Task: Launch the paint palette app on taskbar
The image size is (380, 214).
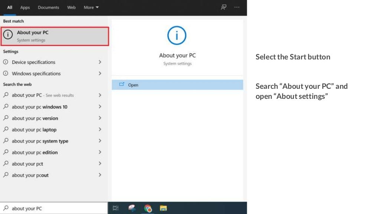Action: tap(132, 208)
